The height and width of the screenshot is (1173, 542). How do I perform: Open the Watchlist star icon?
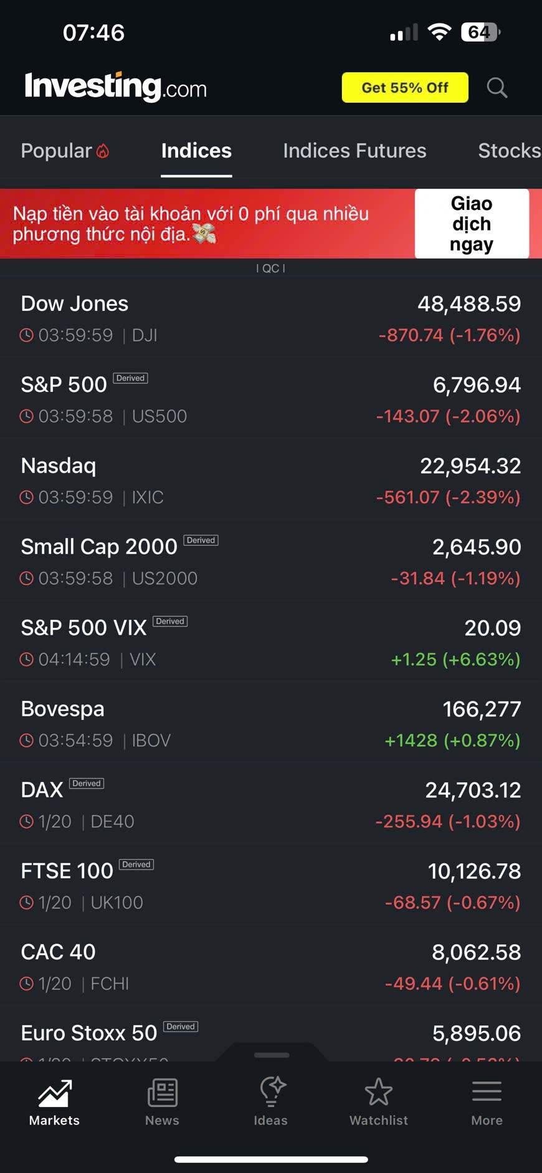click(x=379, y=1093)
